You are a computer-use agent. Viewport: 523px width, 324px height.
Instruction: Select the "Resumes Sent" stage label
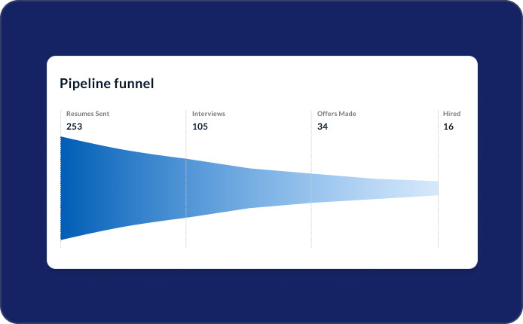pos(87,114)
